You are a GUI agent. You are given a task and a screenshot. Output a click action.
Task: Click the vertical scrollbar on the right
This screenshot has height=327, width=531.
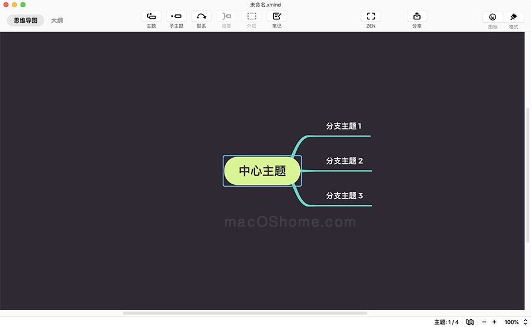pyautogui.click(x=527, y=175)
